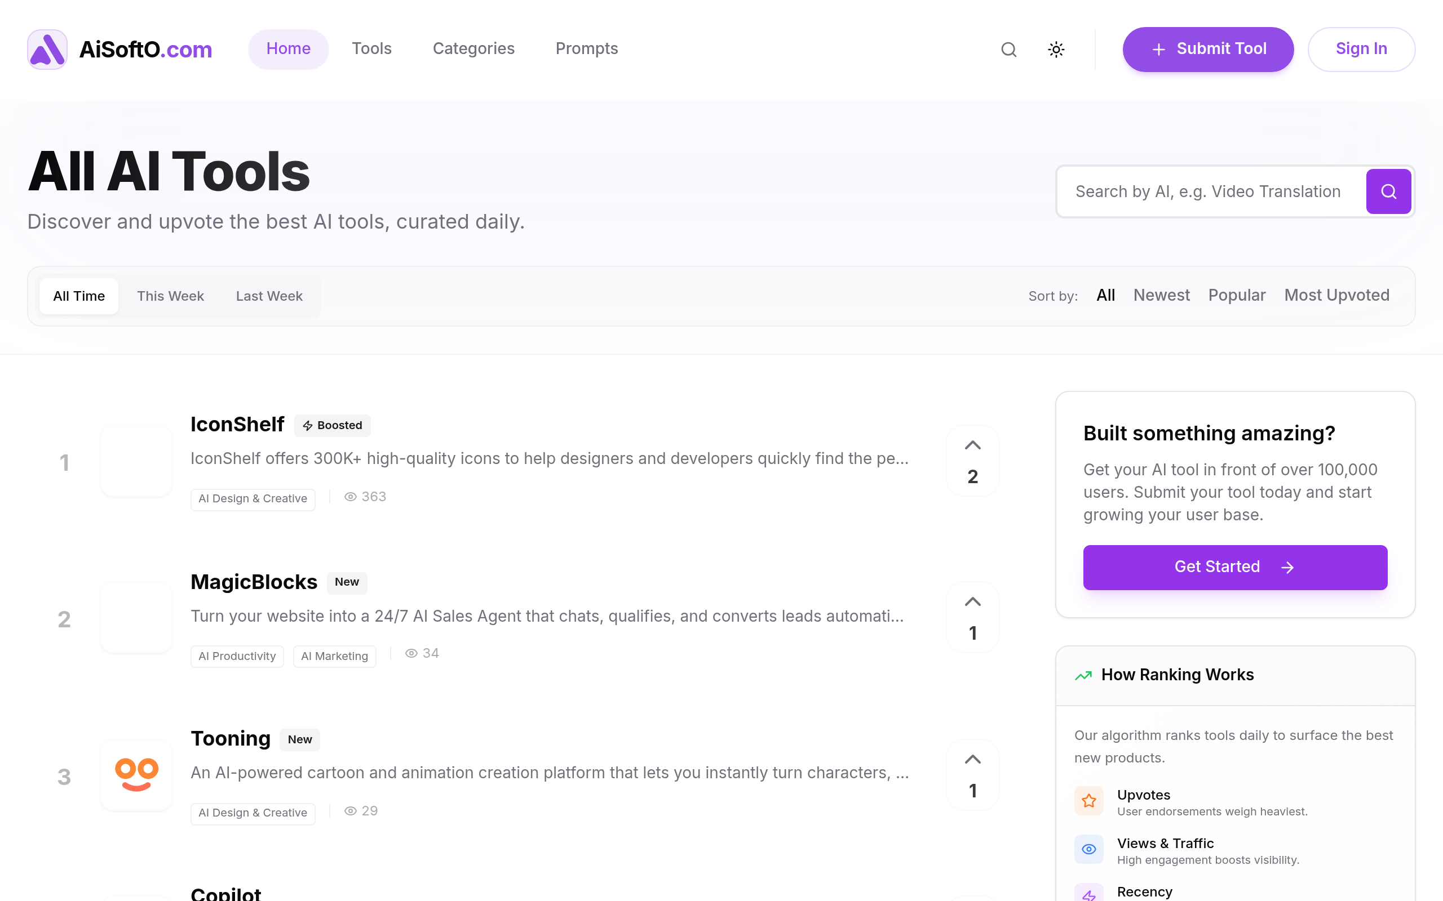Screen dimensions: 1443x901
Task: Open the header search magnifier icon
Action: [x=1008, y=50]
